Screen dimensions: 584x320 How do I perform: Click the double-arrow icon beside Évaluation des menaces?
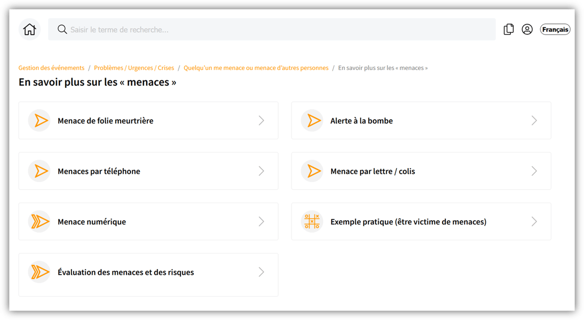point(40,272)
